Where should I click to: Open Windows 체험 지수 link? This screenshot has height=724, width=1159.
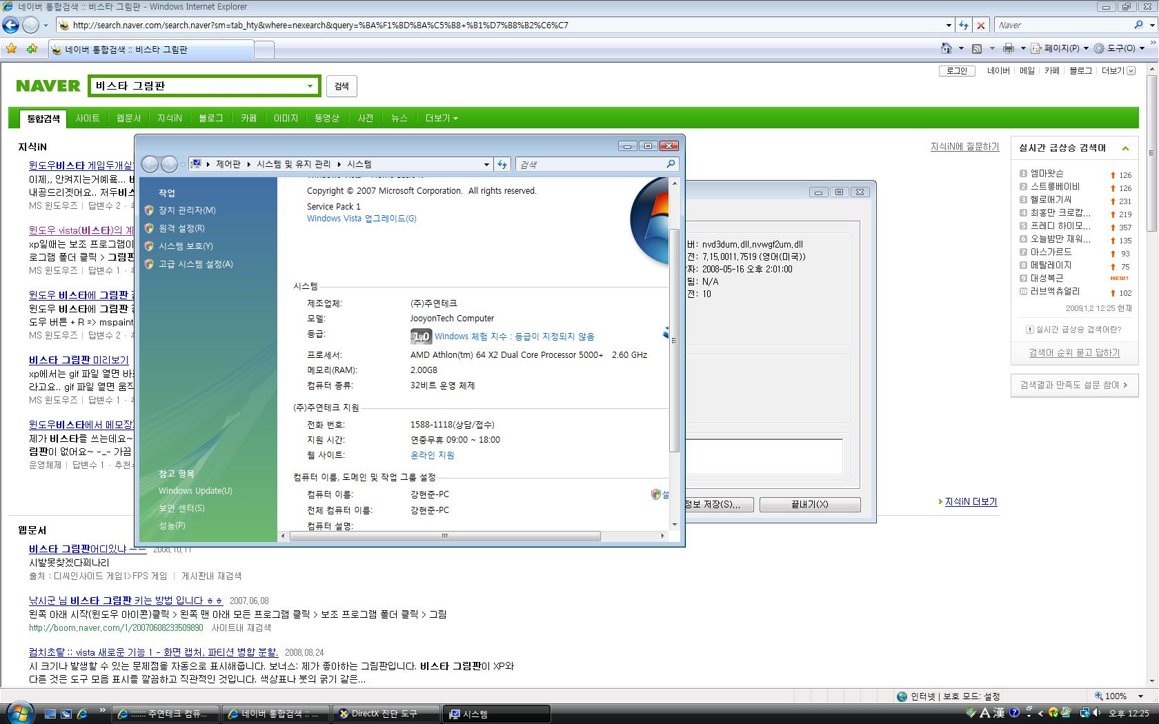[x=515, y=336]
